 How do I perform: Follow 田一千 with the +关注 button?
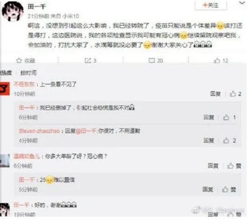coord(211,6)
